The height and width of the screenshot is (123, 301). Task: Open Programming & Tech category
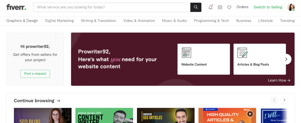[x=211, y=21]
